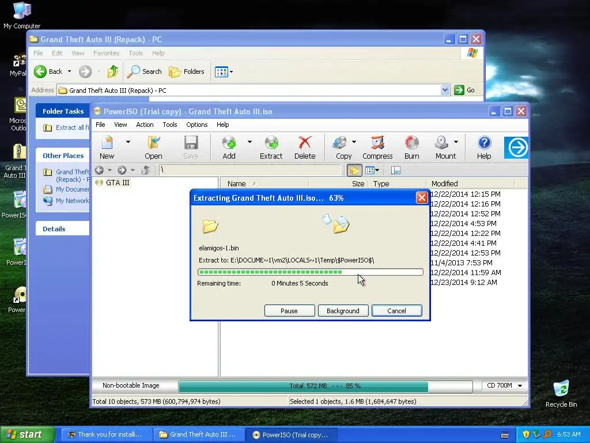Click Non-bootable Image status label

[131, 385]
